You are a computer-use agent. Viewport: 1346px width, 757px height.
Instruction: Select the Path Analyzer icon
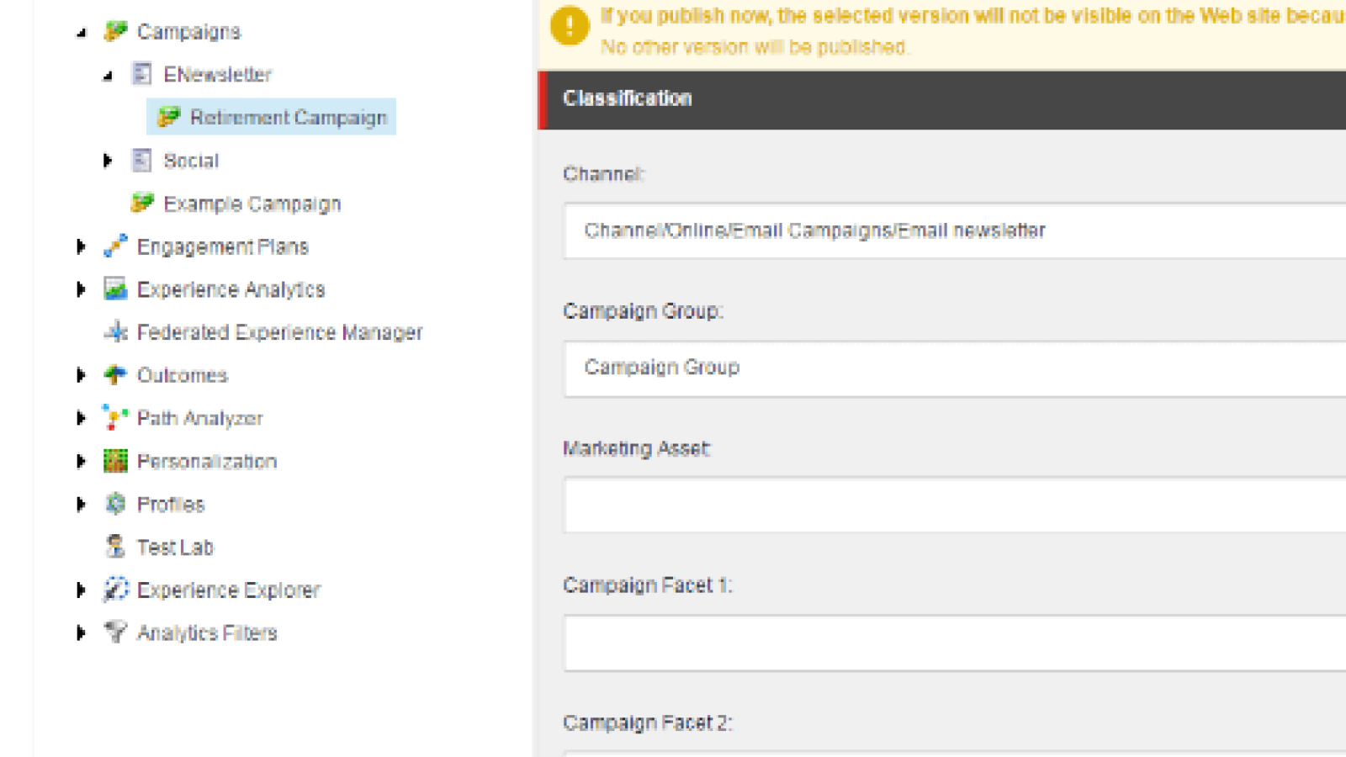click(x=115, y=418)
